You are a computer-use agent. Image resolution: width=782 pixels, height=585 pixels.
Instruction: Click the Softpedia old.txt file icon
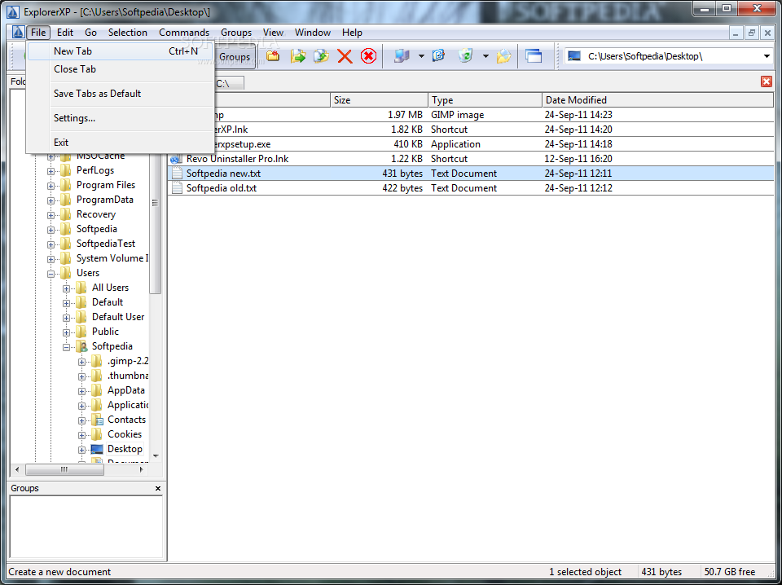click(177, 188)
